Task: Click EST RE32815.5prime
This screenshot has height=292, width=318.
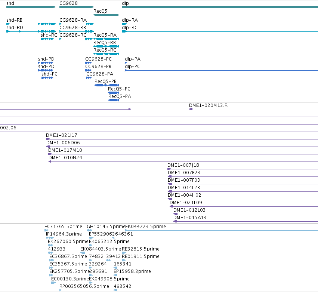Action: pos(124,253)
